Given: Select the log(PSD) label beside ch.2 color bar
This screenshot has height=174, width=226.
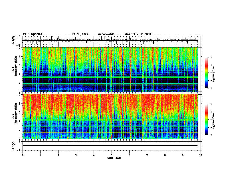Looking at the screenshot, I should tap(214, 121).
